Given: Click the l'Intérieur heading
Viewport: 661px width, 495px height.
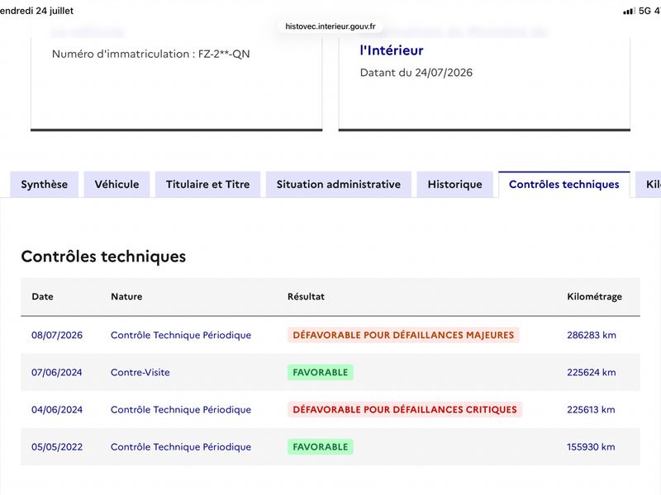Looking at the screenshot, I should pyautogui.click(x=392, y=50).
